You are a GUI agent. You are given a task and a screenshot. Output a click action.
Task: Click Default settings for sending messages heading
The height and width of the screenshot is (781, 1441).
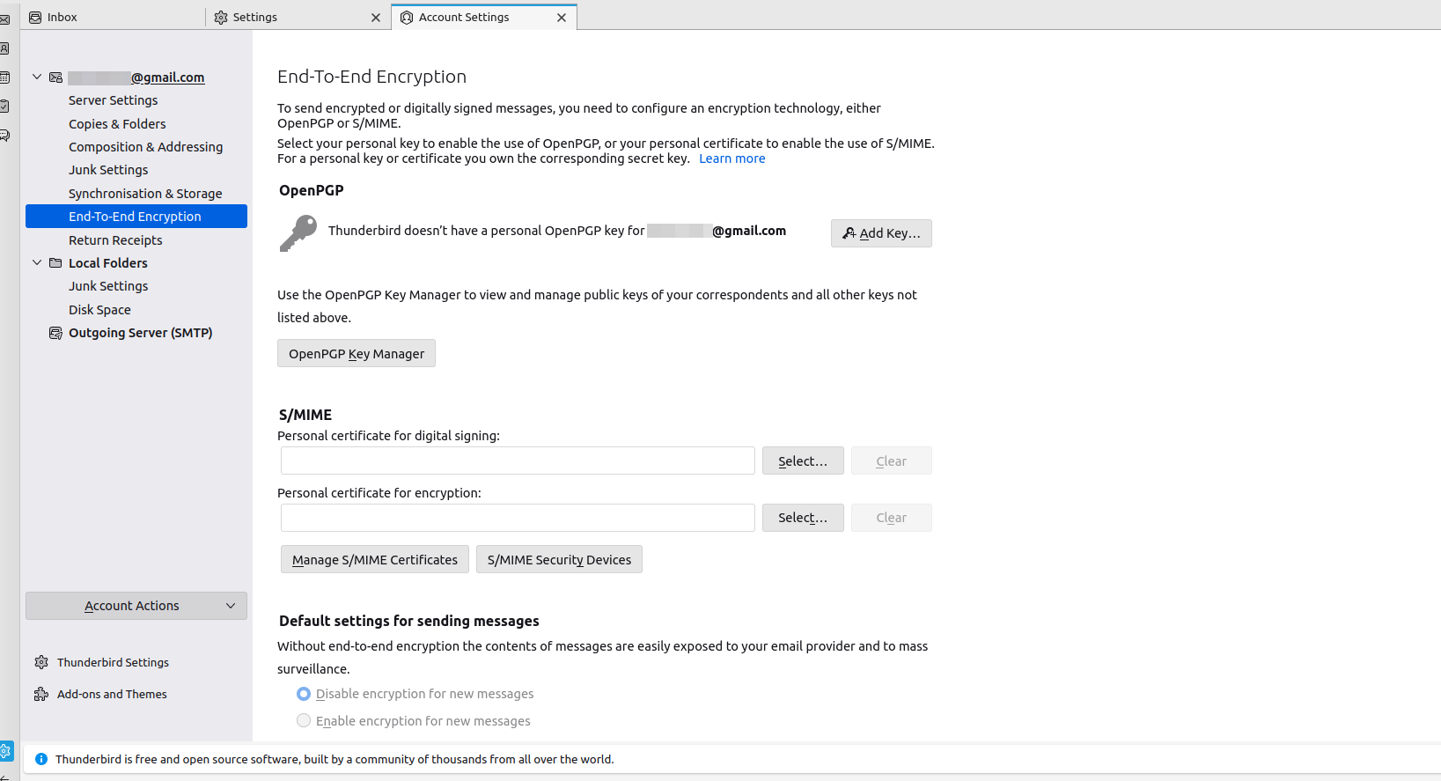point(409,621)
